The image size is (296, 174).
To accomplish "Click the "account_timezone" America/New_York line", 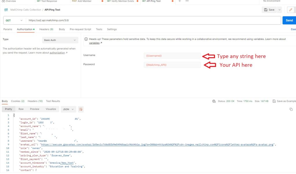I will coord(48,163).
